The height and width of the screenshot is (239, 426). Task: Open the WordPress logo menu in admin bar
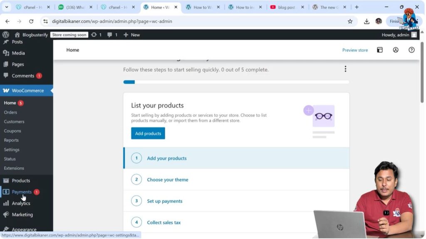[5, 34]
